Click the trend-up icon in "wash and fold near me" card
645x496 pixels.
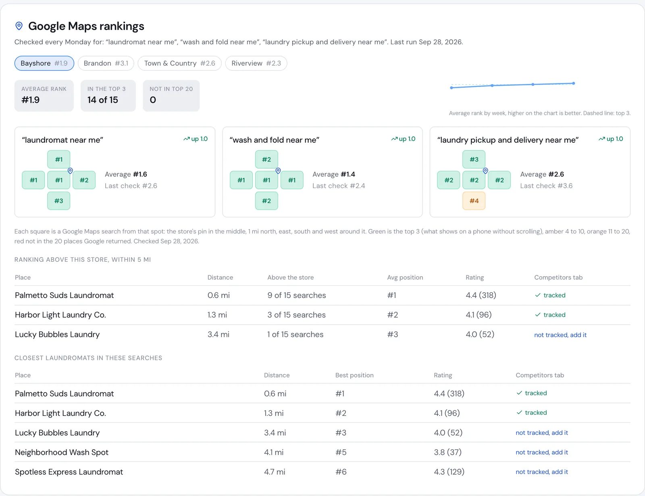tap(394, 139)
